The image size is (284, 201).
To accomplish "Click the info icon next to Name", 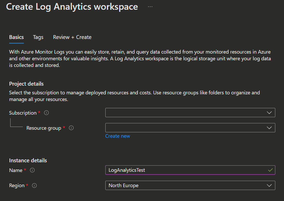I will 32,170.
